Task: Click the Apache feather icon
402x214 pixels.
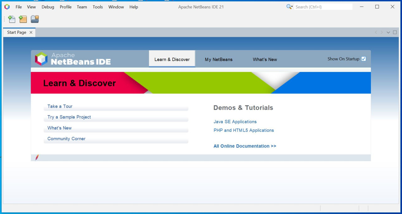Action: [x=37, y=157]
